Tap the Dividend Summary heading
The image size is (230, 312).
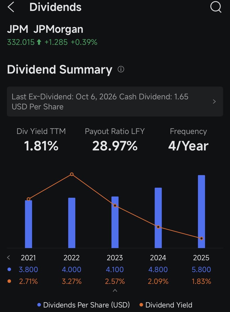point(60,70)
